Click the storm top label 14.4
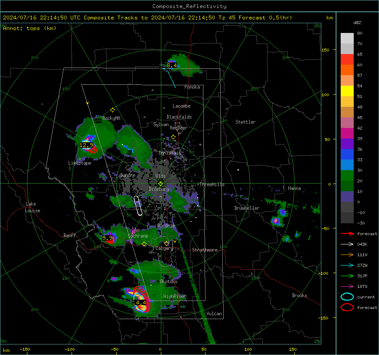 pyautogui.click(x=139, y=302)
